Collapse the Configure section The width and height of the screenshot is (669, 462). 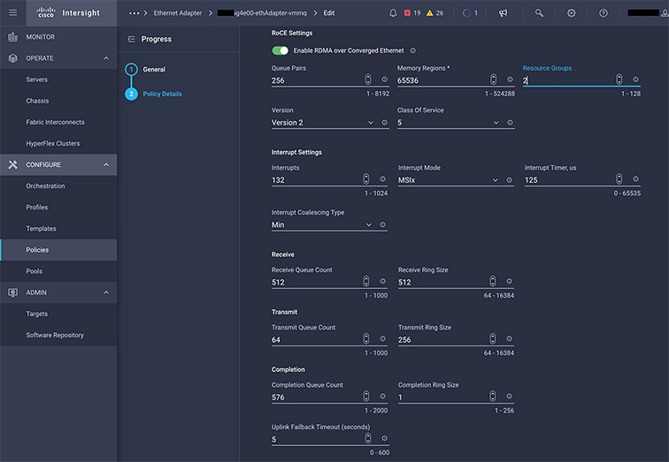pyautogui.click(x=106, y=165)
